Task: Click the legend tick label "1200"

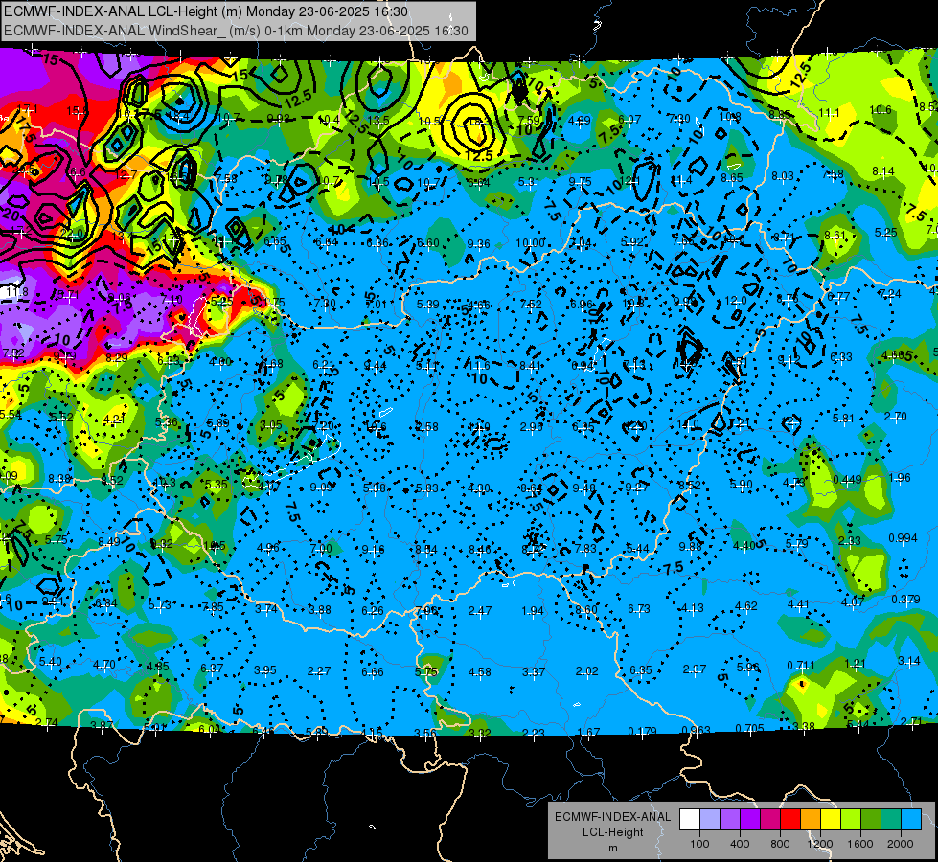Action: [x=819, y=844]
